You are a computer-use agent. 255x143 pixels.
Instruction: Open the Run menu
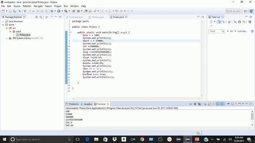tap(66, 6)
